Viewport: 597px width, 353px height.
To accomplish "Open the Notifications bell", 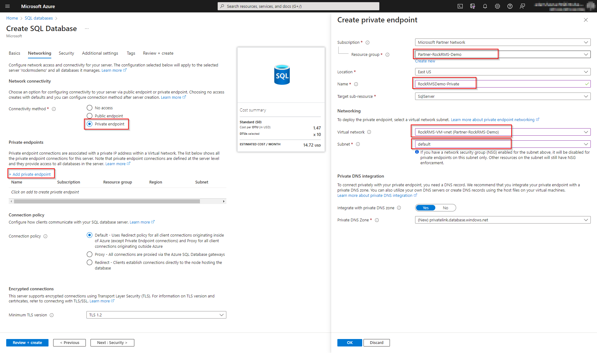I will click(485, 6).
